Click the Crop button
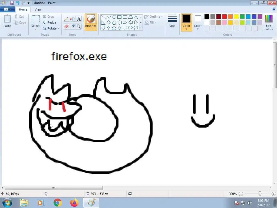This screenshot has height=208, width=277. click(x=48, y=17)
